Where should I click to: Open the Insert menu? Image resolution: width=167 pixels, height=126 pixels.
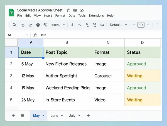(x=48, y=16)
